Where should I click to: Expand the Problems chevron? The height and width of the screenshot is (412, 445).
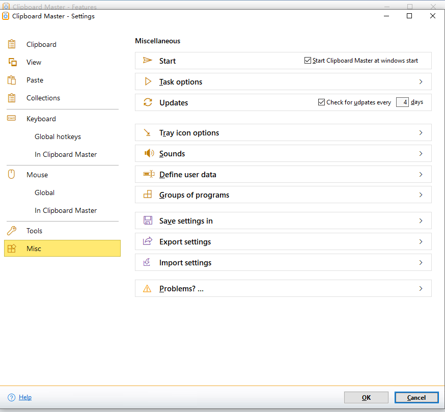[421, 288]
